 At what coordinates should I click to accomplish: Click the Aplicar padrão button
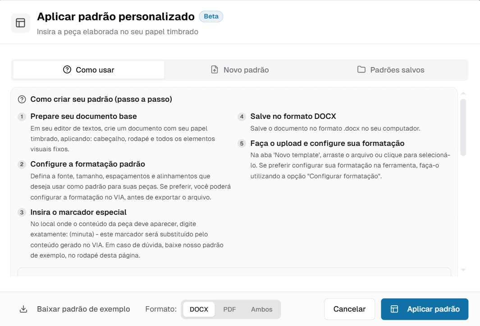pyautogui.click(x=424, y=309)
